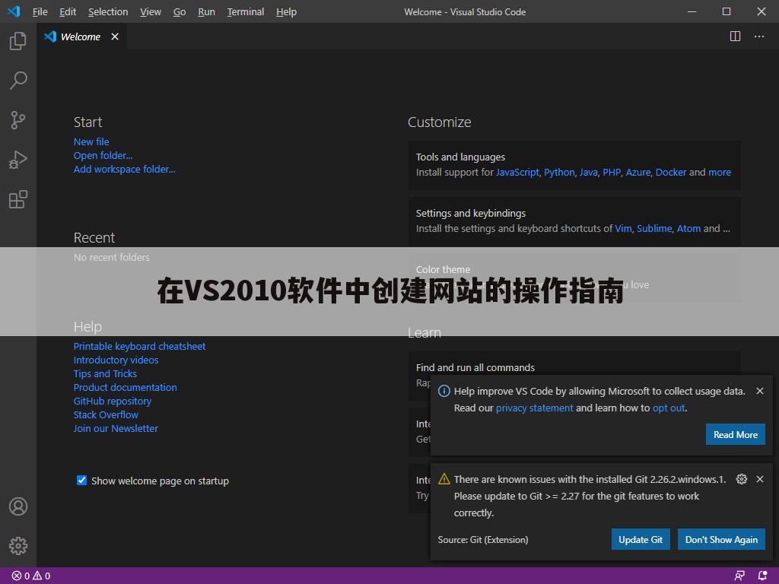Open the Explorer view in the activity bar
Screen dimensions: 779x584
17,40
